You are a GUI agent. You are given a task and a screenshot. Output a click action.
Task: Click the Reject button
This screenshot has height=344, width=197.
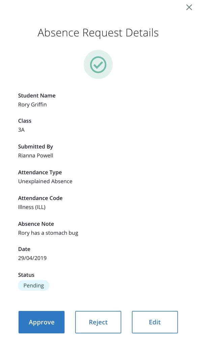point(98,322)
